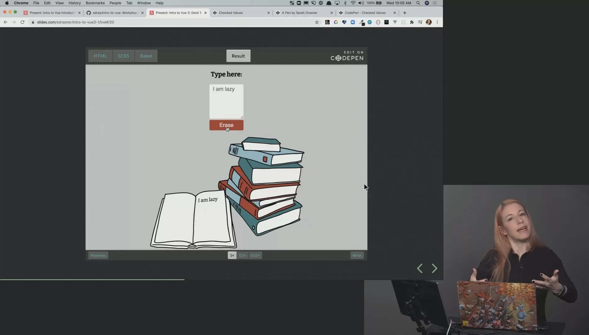Show the Babel code panel
The height and width of the screenshot is (335, 589).
146,56
